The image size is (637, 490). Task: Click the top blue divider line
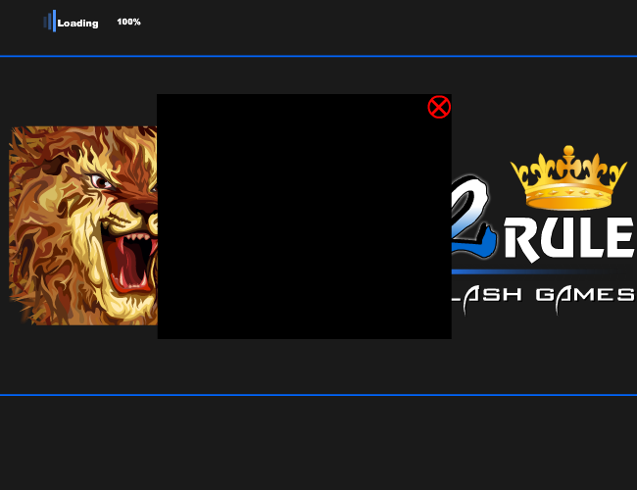tap(318, 56)
